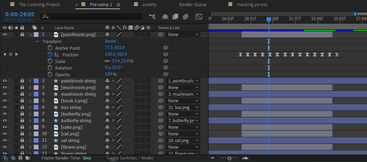Click the shy layers toolbar icon
Screen dimensions: 367x162
165,17
